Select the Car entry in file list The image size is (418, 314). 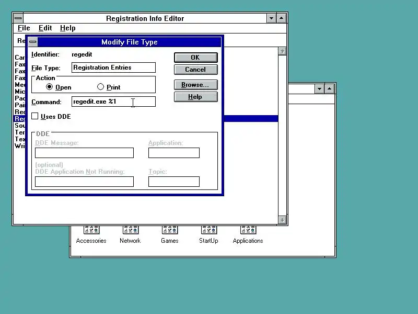[x=20, y=58]
